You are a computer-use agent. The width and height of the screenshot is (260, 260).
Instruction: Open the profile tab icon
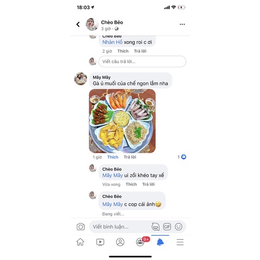tap(120, 242)
